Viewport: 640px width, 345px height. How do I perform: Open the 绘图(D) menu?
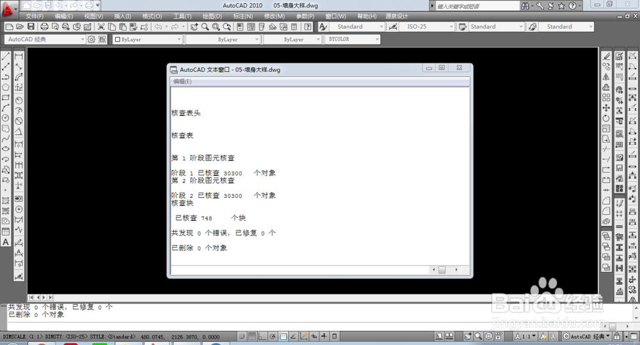[x=212, y=17]
